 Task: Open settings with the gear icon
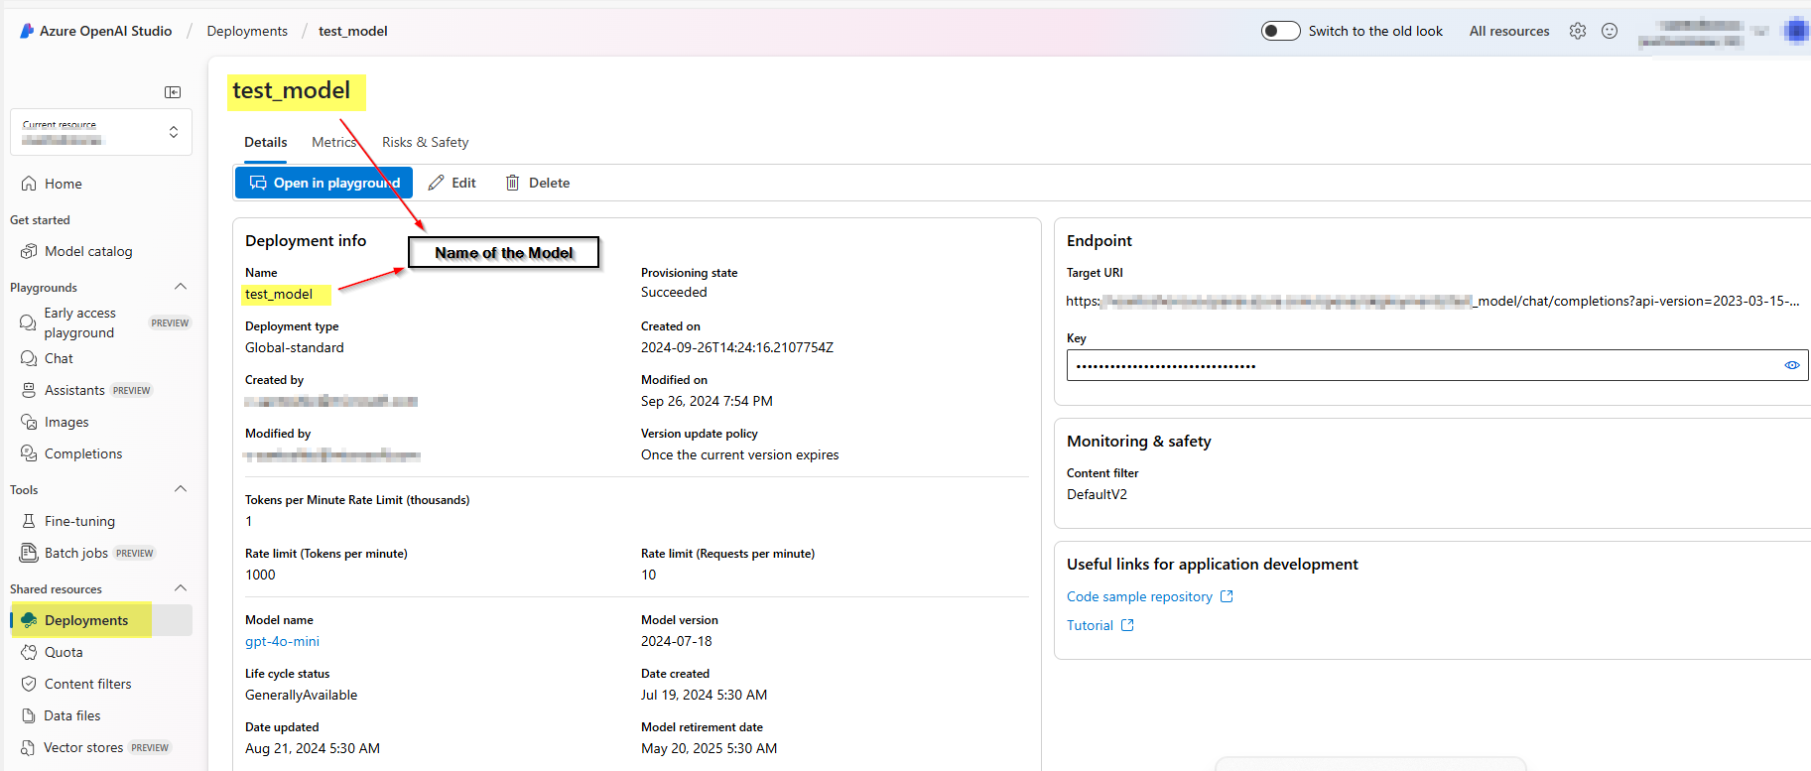tap(1578, 31)
